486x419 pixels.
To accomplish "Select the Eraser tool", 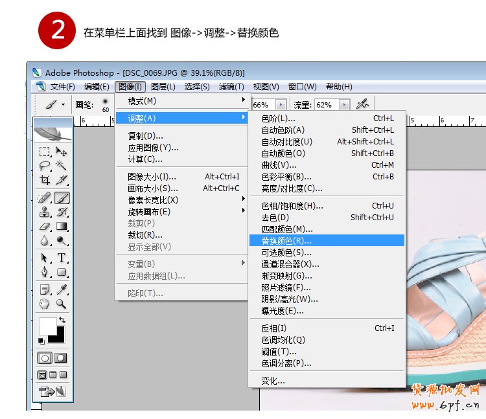I will point(45,227).
